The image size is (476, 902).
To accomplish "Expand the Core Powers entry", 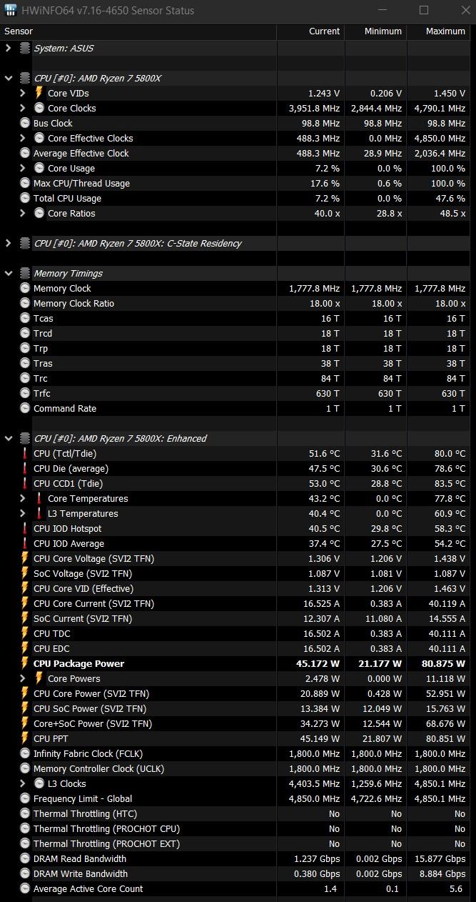I will (22, 678).
